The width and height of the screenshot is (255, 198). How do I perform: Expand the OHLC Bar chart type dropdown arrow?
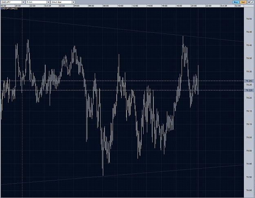[73, 2]
